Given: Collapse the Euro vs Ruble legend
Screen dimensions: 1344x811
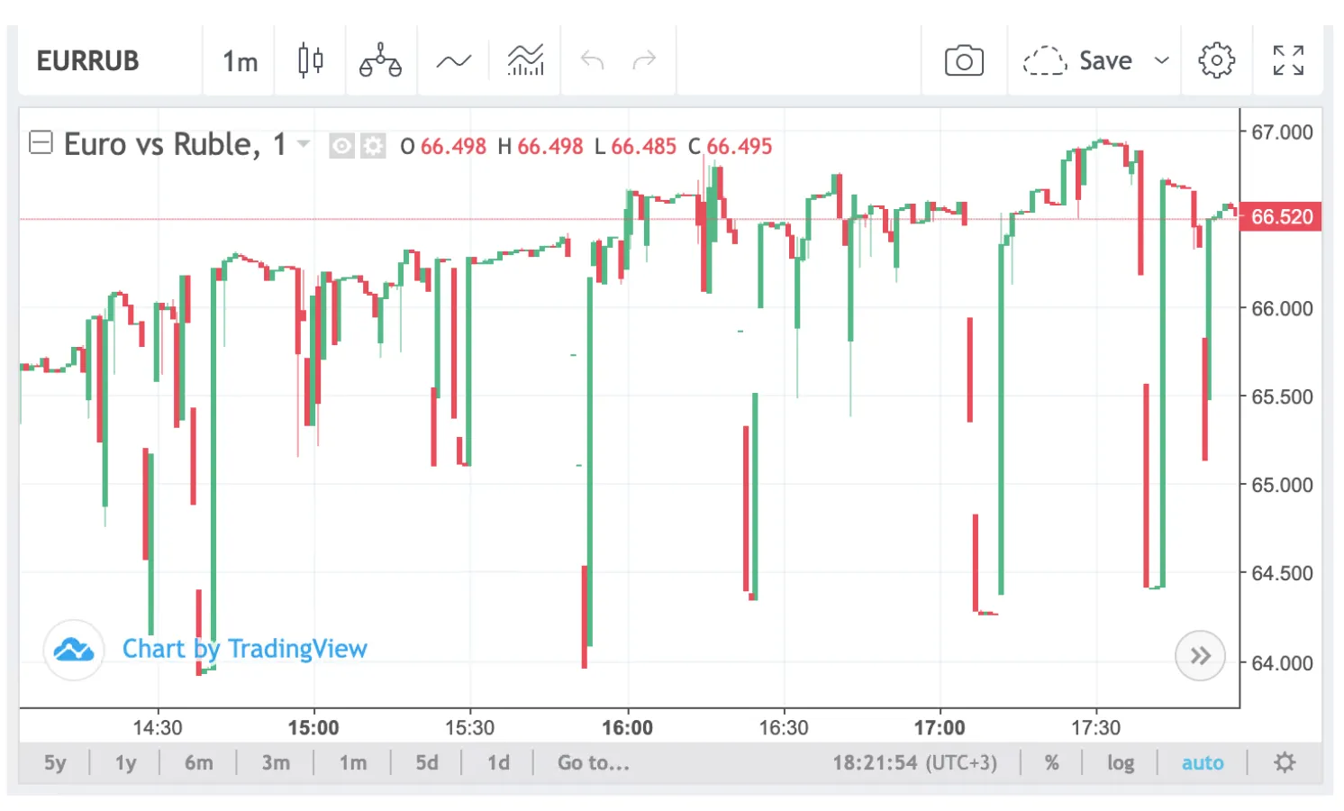Looking at the screenshot, I should pos(41,142).
